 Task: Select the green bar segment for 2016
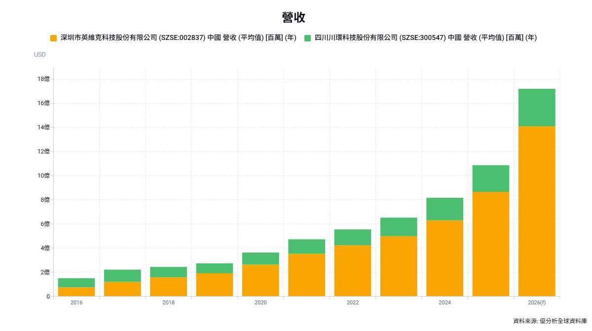coord(76,283)
